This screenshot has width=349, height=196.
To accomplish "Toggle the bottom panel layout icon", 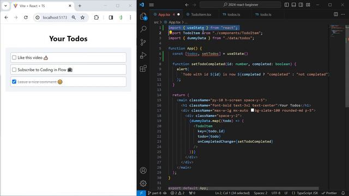I will 293,5.
